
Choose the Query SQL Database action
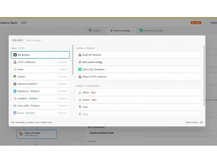(x=138, y=70)
